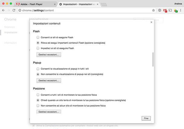Bookmark page with the star icon
Image resolution: width=184 pixels, height=129 pixels.
pos(153,10)
